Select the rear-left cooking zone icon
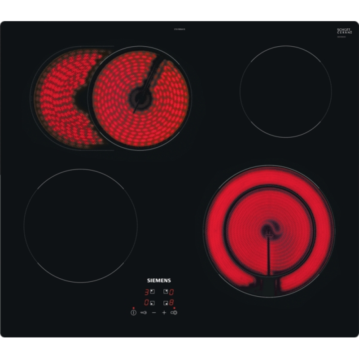 pos(153,292)
